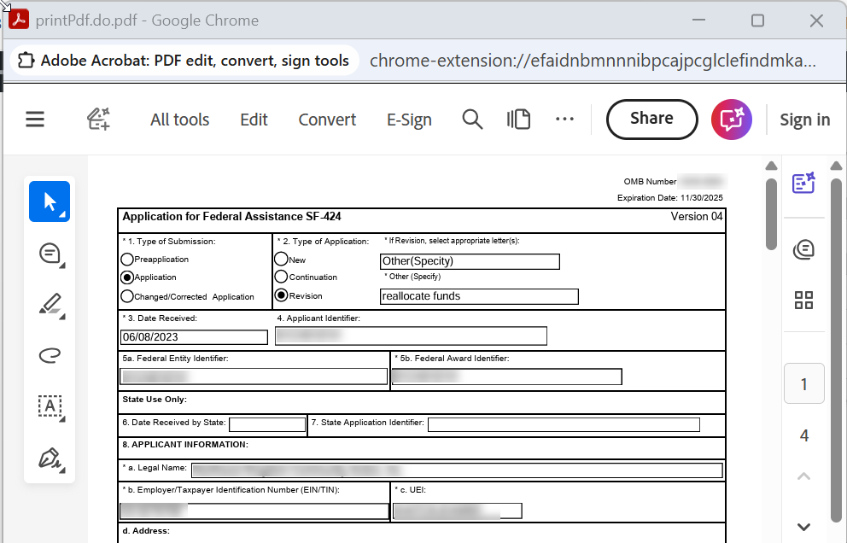Screen dimensions: 847x543
Task: Open the E-Sign menu
Action: [x=409, y=120]
